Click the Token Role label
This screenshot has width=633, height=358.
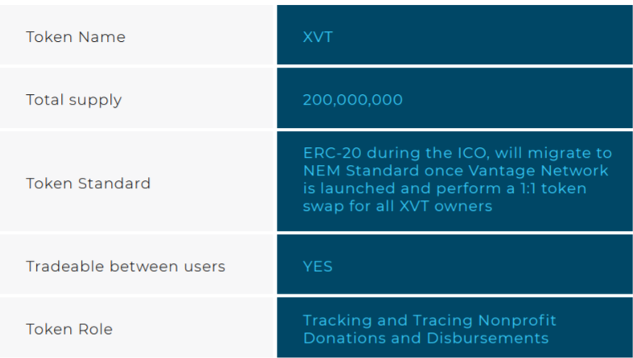[x=69, y=329]
